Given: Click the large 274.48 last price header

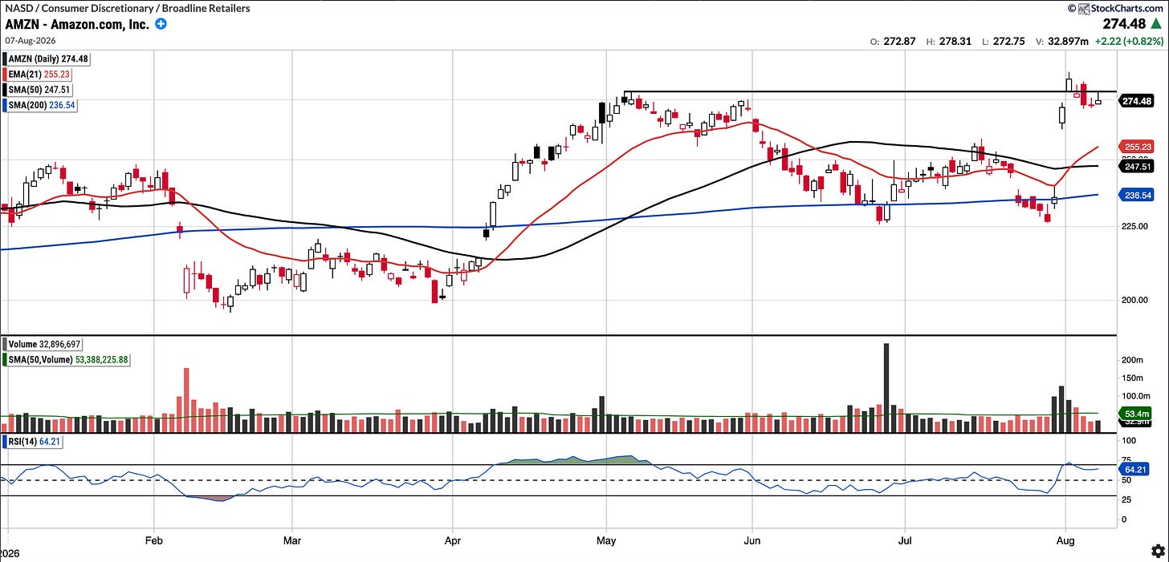Looking at the screenshot, I should 1125,25.
